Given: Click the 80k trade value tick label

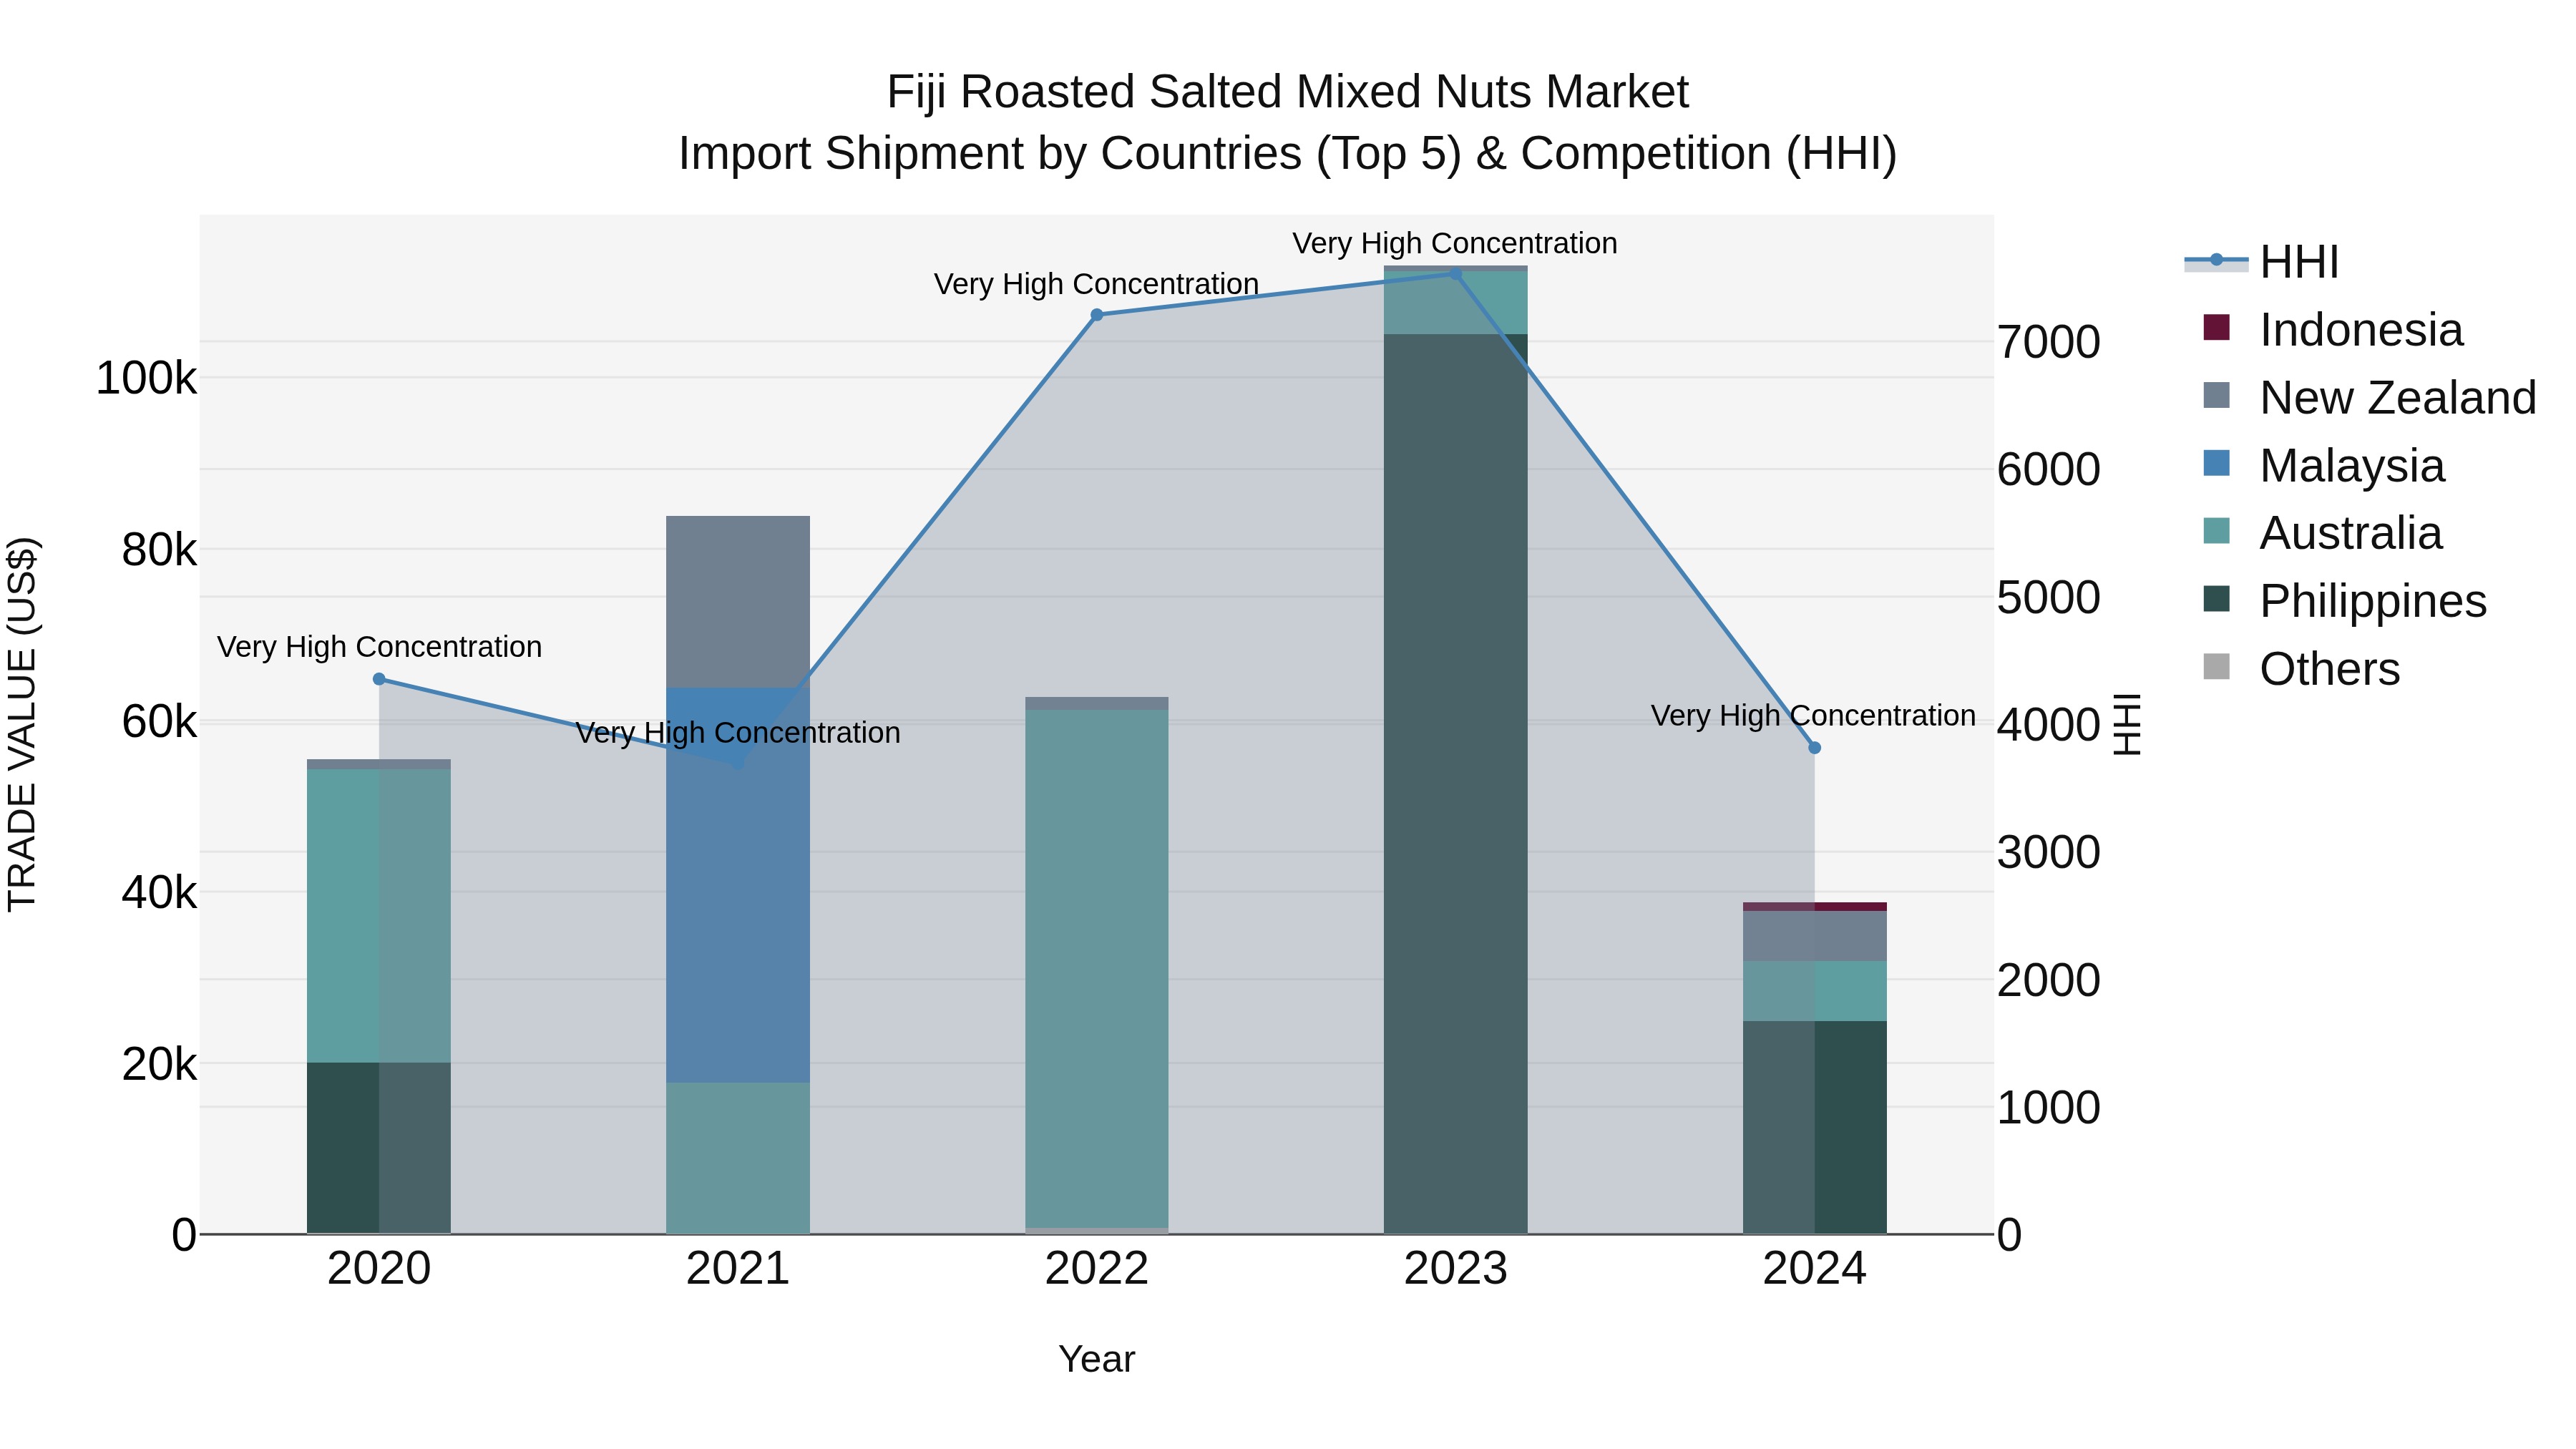Looking at the screenshot, I should (159, 550).
